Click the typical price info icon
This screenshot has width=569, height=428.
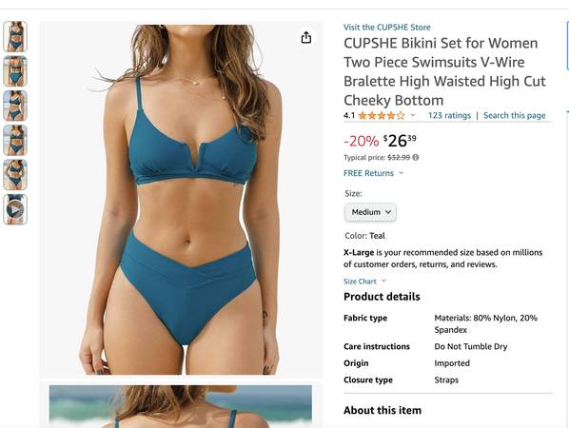click(416, 158)
